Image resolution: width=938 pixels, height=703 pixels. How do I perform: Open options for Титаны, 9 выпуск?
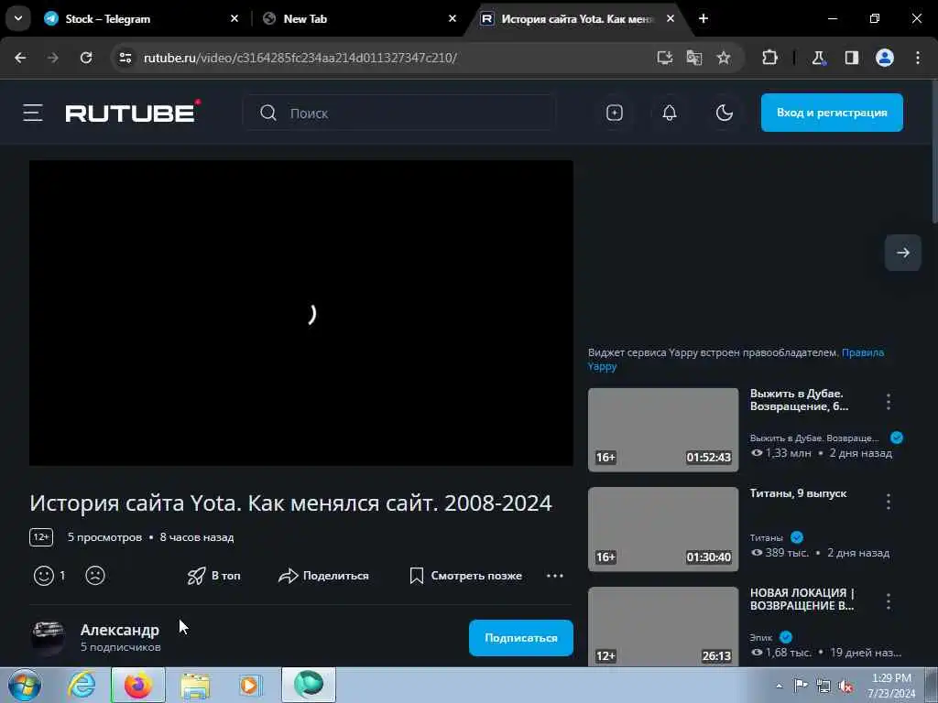point(889,501)
